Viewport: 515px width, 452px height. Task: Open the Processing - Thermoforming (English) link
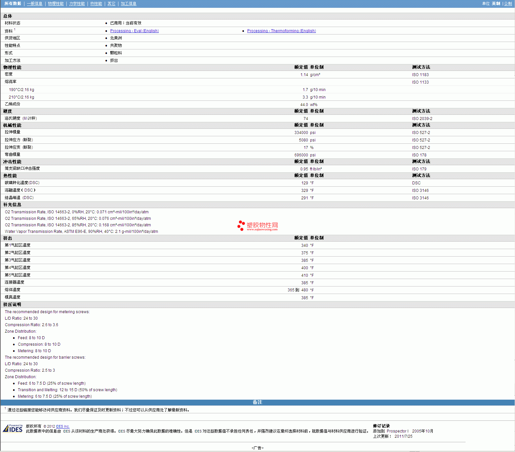pos(281,31)
